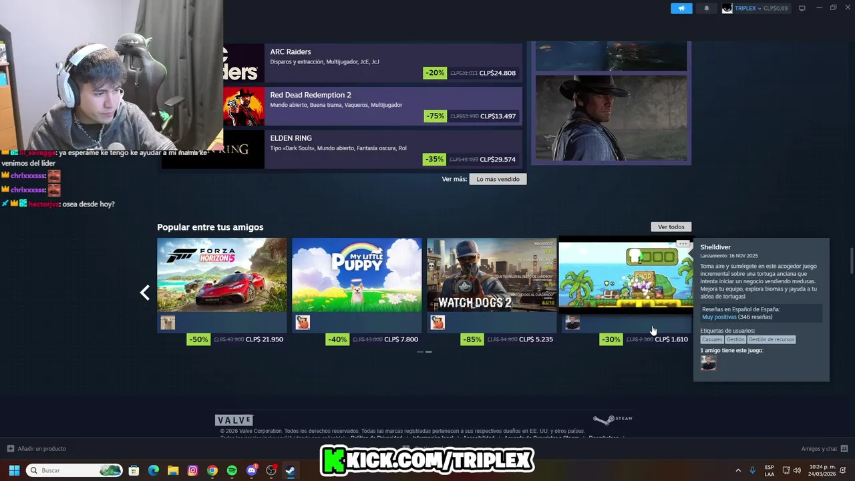Click the Steam taskbar icon
The image size is (855, 481).
291,470
